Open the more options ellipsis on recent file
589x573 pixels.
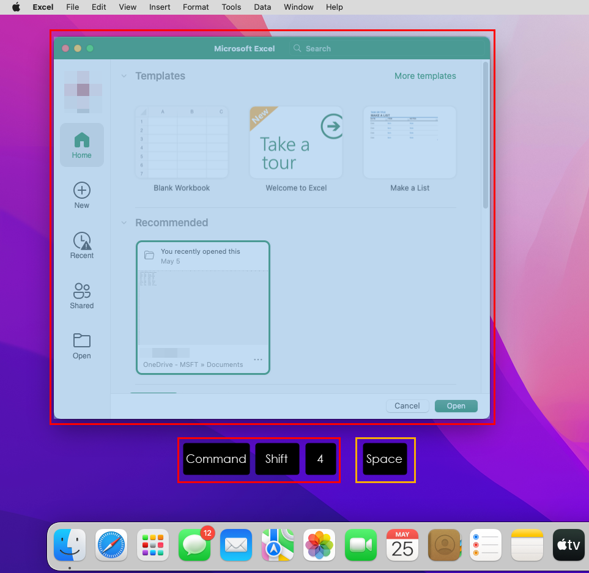tap(258, 360)
